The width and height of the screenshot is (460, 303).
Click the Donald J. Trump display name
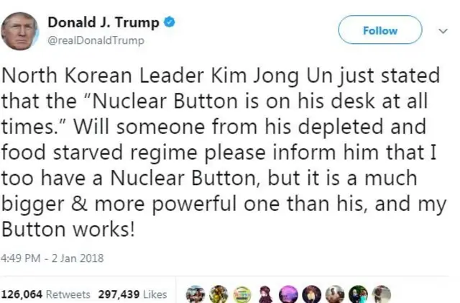pyautogui.click(x=103, y=22)
